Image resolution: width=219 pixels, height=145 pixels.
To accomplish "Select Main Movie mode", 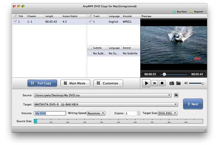I will (75, 83).
